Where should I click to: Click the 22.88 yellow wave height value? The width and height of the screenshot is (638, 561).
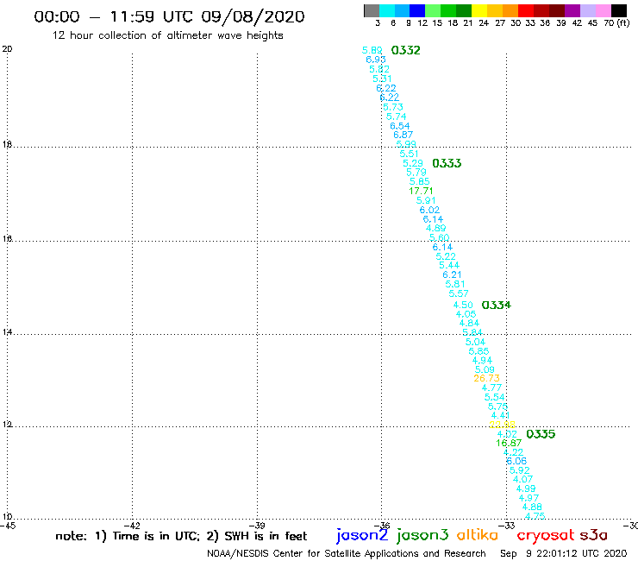pyautogui.click(x=503, y=425)
